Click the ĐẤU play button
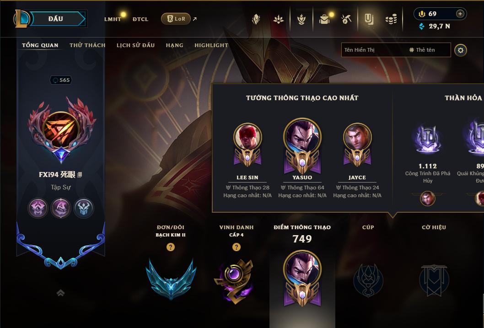 (x=55, y=19)
